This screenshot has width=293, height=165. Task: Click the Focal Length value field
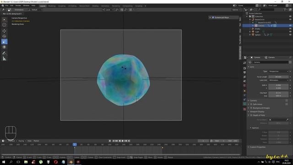click(x=278, y=77)
